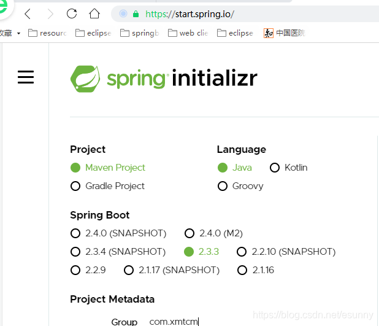Go to browser home page icon
The width and height of the screenshot is (379, 326).
click(x=94, y=14)
